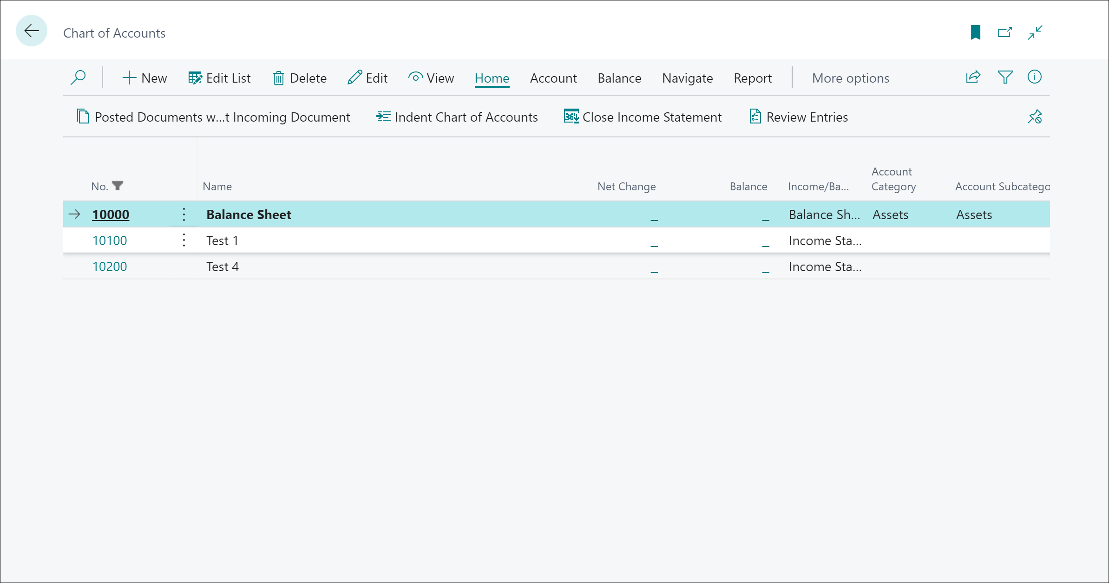1109x583 pixels.
Task: Open the Income/Ba... column header
Action: [818, 186]
